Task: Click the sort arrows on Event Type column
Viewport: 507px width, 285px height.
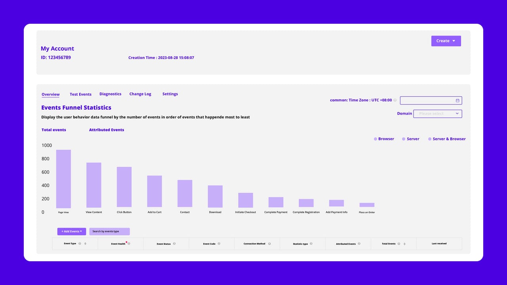Action: tap(85, 244)
